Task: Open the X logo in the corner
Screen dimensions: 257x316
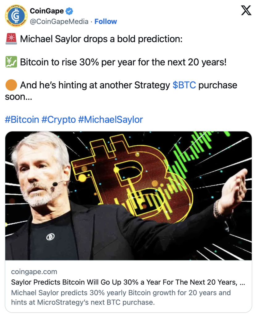Action: pos(246,10)
